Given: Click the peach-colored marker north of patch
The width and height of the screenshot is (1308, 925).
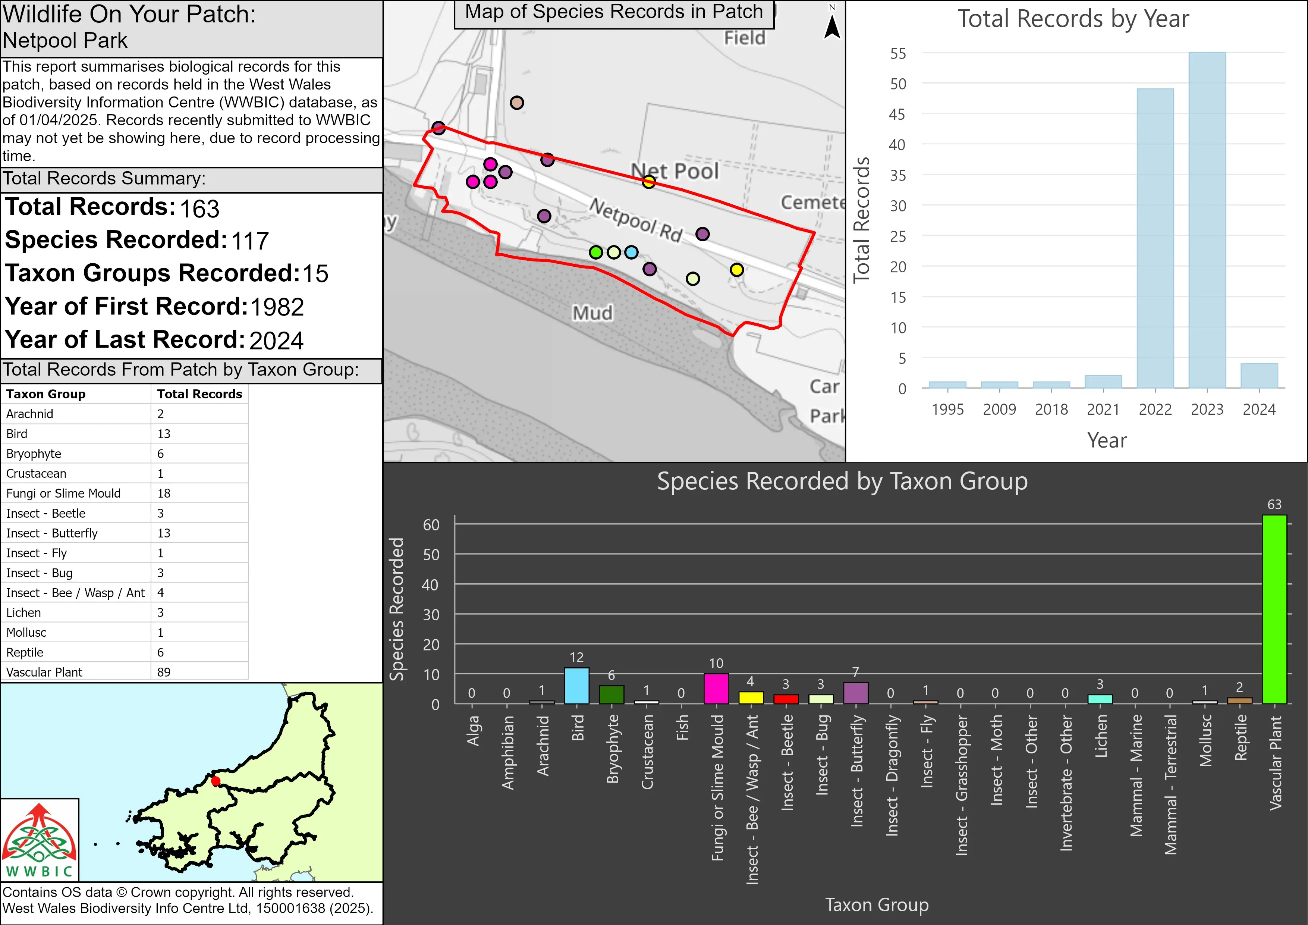Looking at the screenshot, I should point(517,103).
